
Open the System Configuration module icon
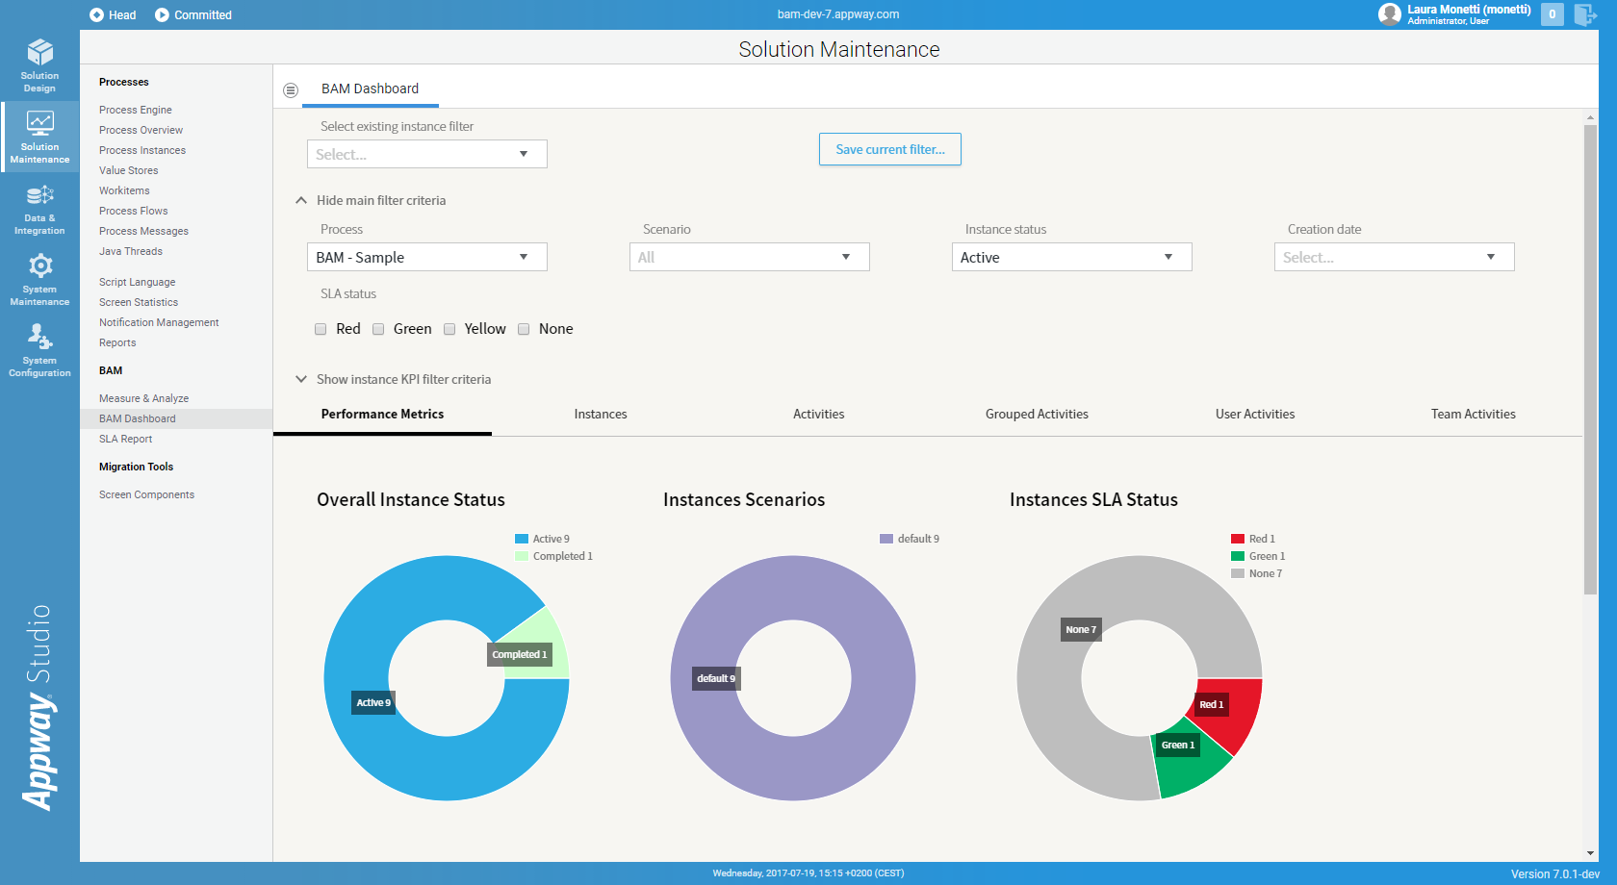[39, 337]
